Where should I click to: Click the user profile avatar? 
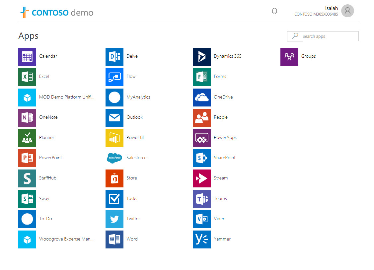(347, 11)
